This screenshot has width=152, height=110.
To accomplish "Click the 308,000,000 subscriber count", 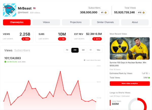I will click(89, 12).
